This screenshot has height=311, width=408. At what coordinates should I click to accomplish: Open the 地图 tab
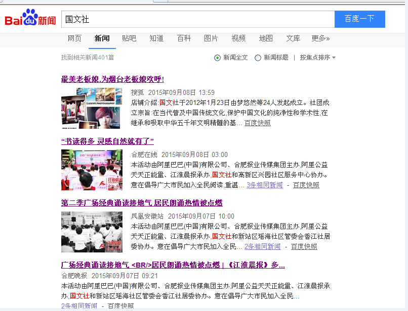click(x=266, y=38)
